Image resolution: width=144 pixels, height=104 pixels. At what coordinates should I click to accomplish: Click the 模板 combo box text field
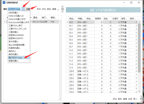15,9
